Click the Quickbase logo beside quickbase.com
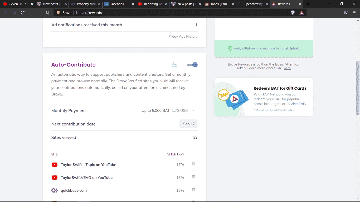The width and height of the screenshot is (360, 202). 55,190
